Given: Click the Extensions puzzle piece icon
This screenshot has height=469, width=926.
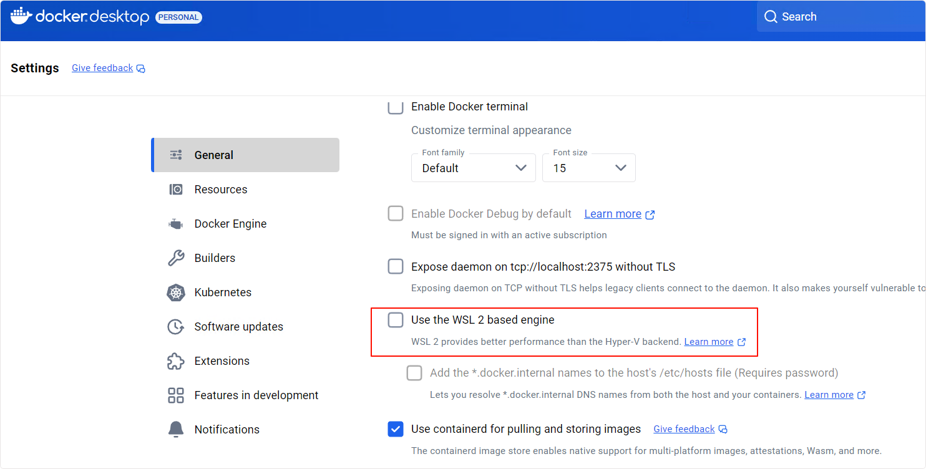Looking at the screenshot, I should (x=176, y=361).
